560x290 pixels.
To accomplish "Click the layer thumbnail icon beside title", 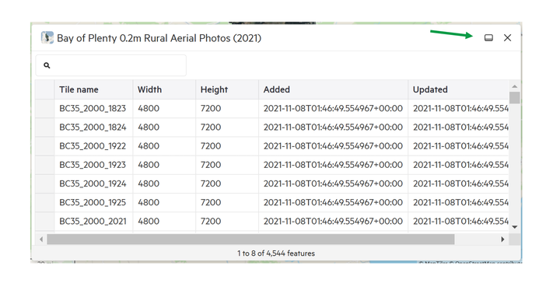I will 47,37.
